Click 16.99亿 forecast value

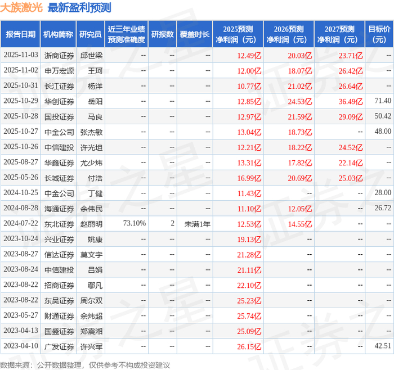tap(249, 178)
